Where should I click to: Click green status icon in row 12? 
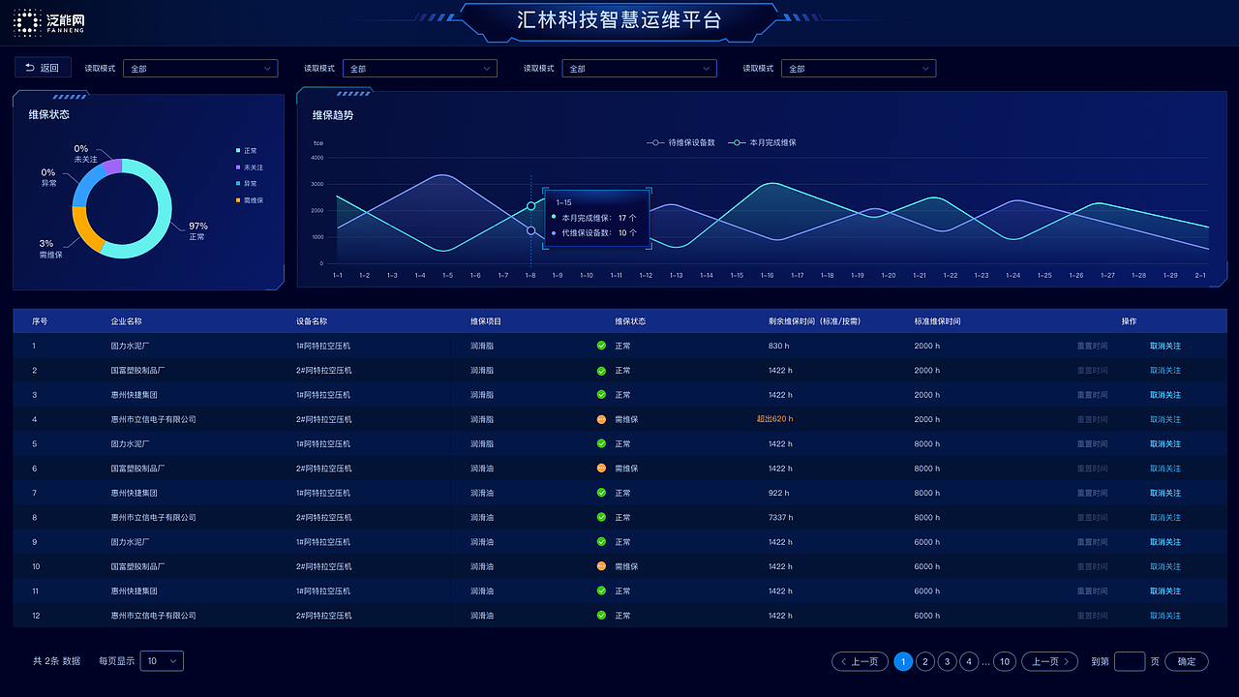(601, 616)
